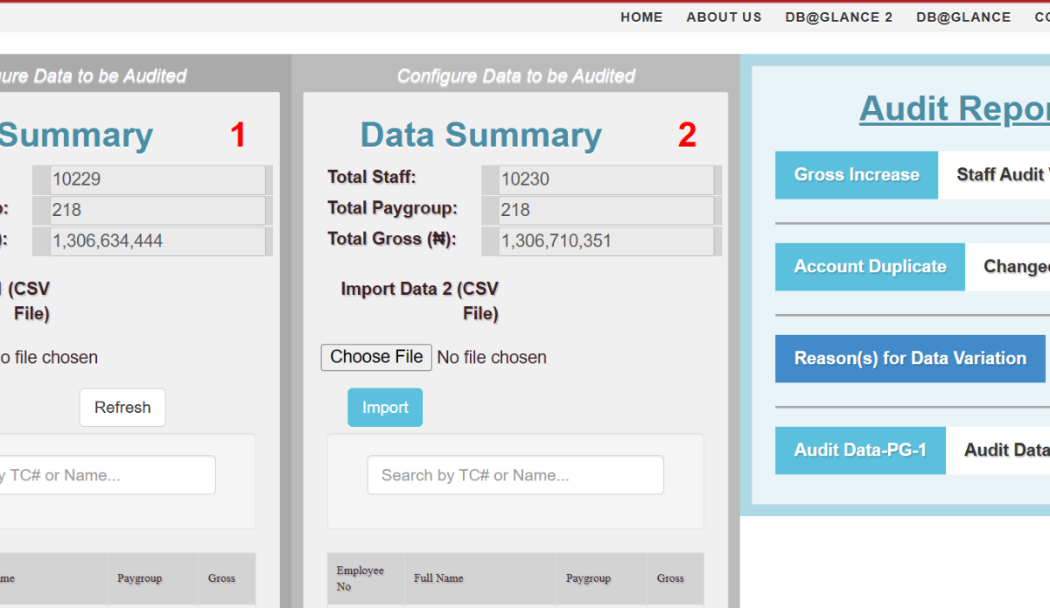Open Reason(s) for Data Variation

[x=910, y=359]
